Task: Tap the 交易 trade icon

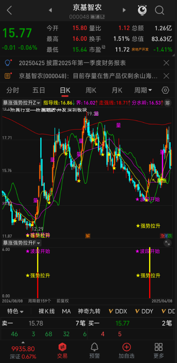Action: click(62, 350)
